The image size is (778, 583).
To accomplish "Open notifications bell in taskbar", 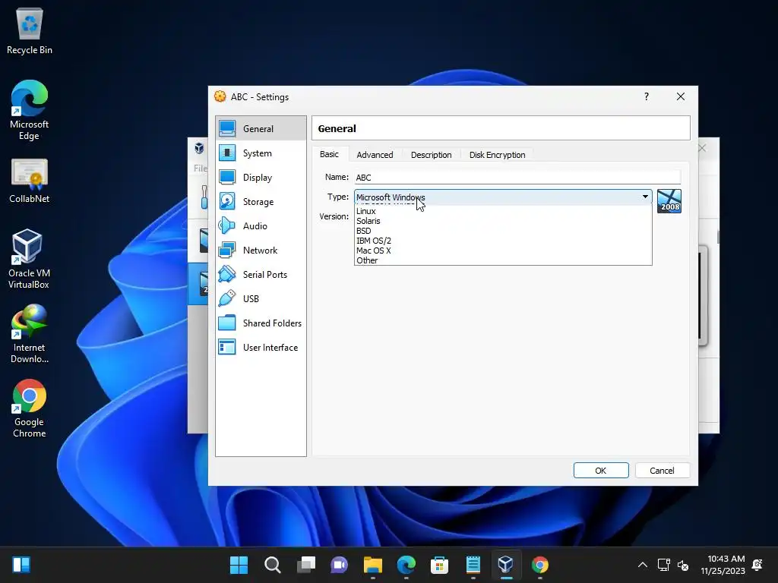I will coord(757,565).
